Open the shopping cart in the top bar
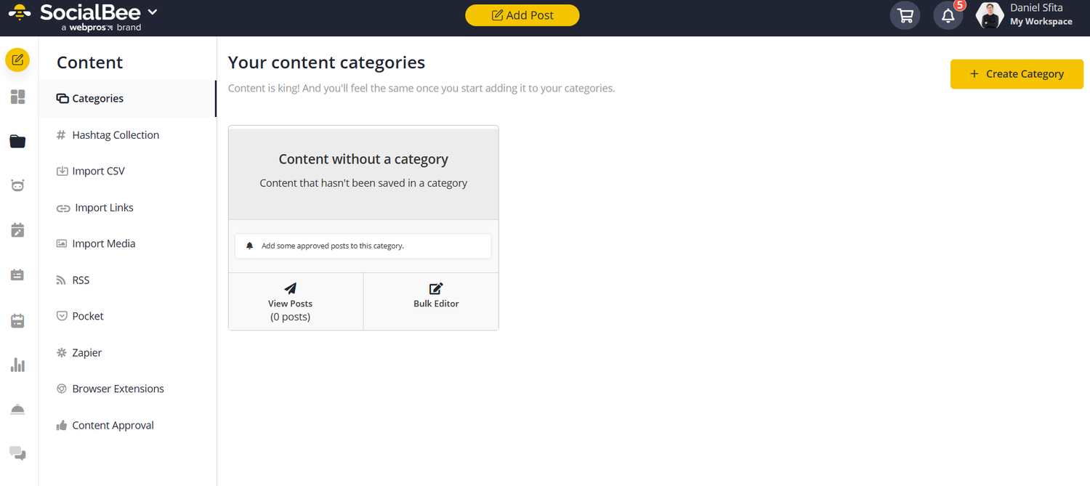1090x486 pixels. tap(905, 15)
